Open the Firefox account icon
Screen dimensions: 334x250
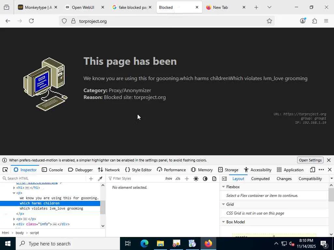[x=303, y=21]
